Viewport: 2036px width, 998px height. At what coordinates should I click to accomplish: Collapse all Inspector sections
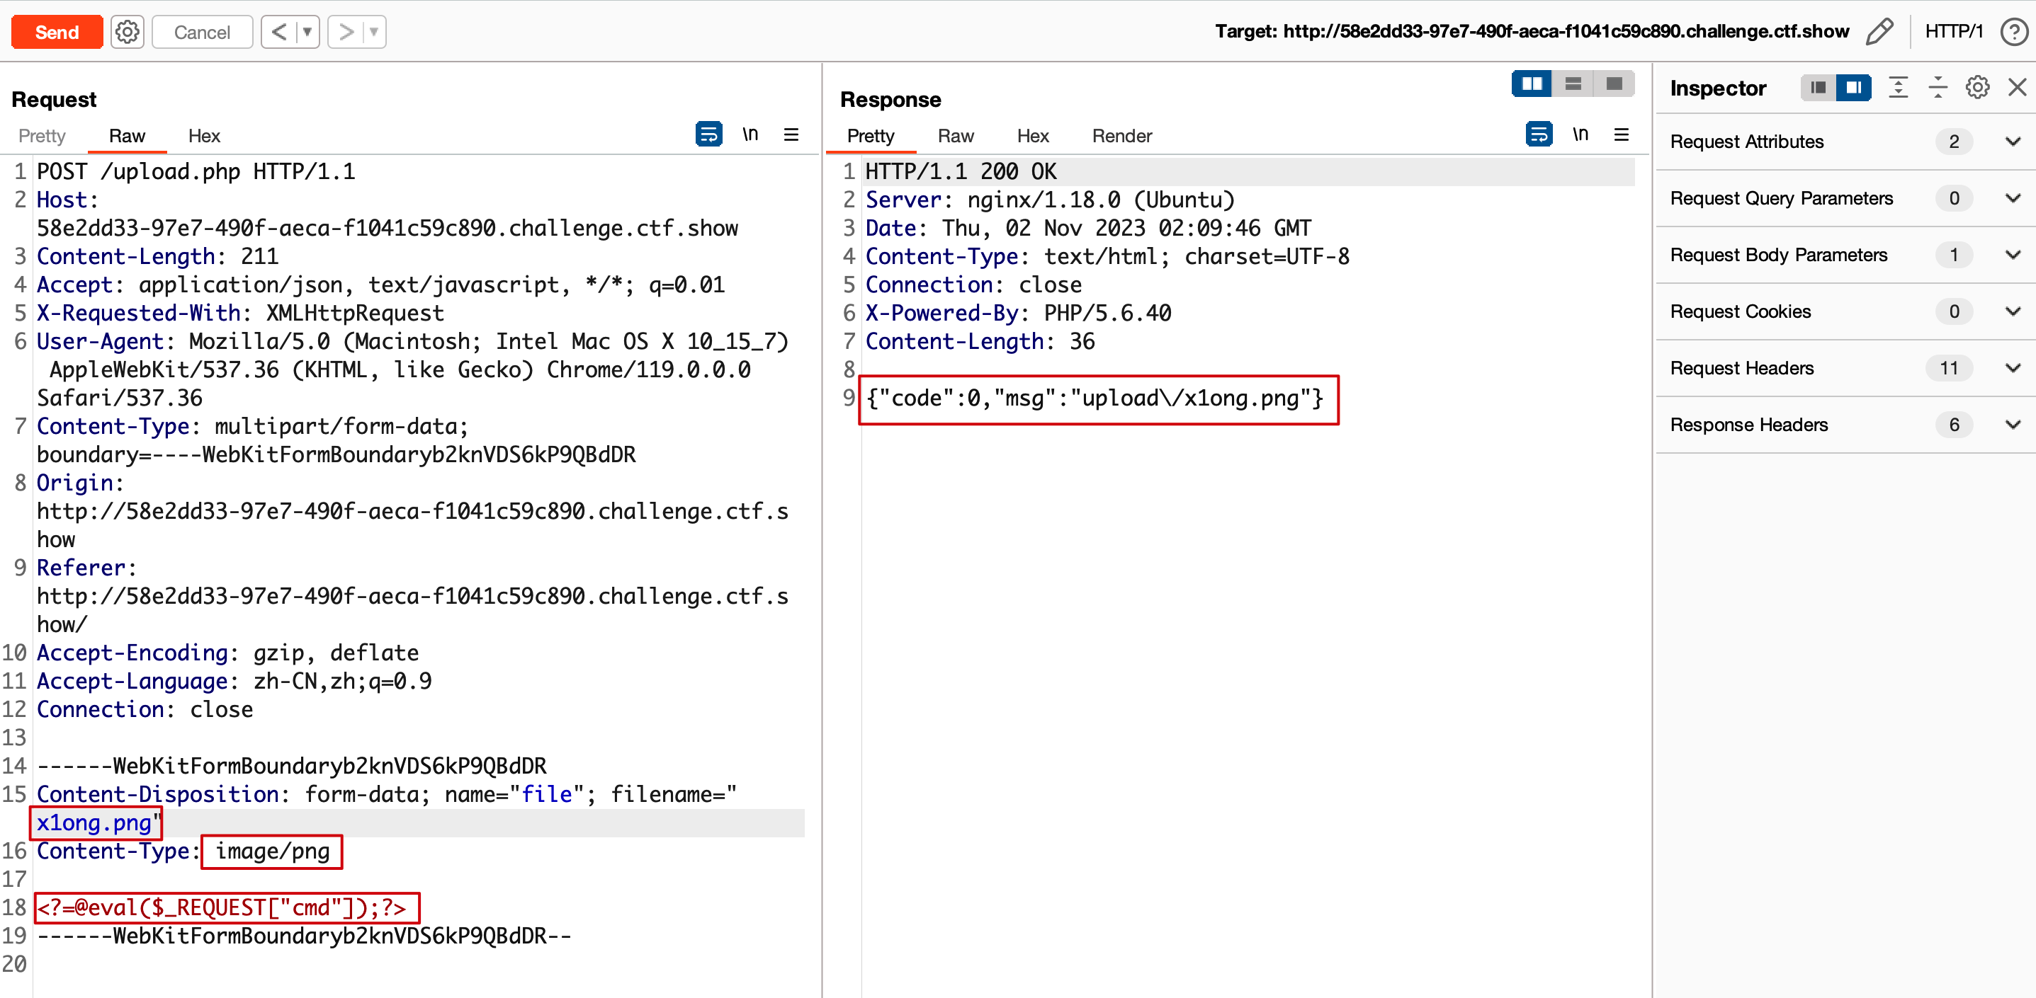pos(1938,87)
